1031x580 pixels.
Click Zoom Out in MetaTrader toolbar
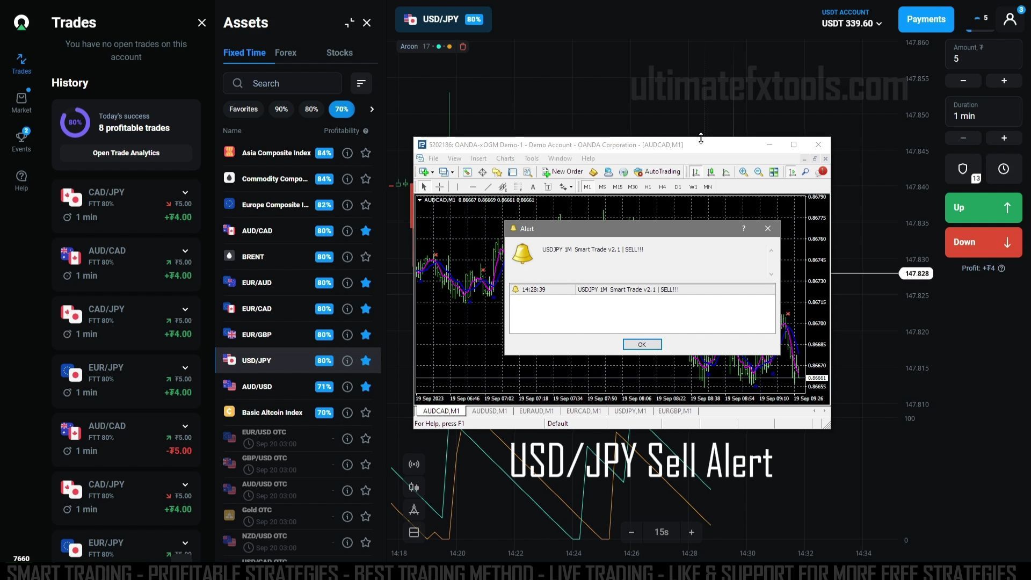coord(758,172)
